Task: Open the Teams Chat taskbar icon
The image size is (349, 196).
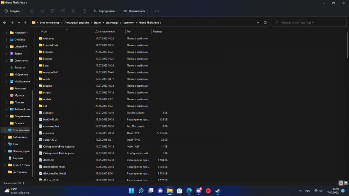Action: (160, 191)
